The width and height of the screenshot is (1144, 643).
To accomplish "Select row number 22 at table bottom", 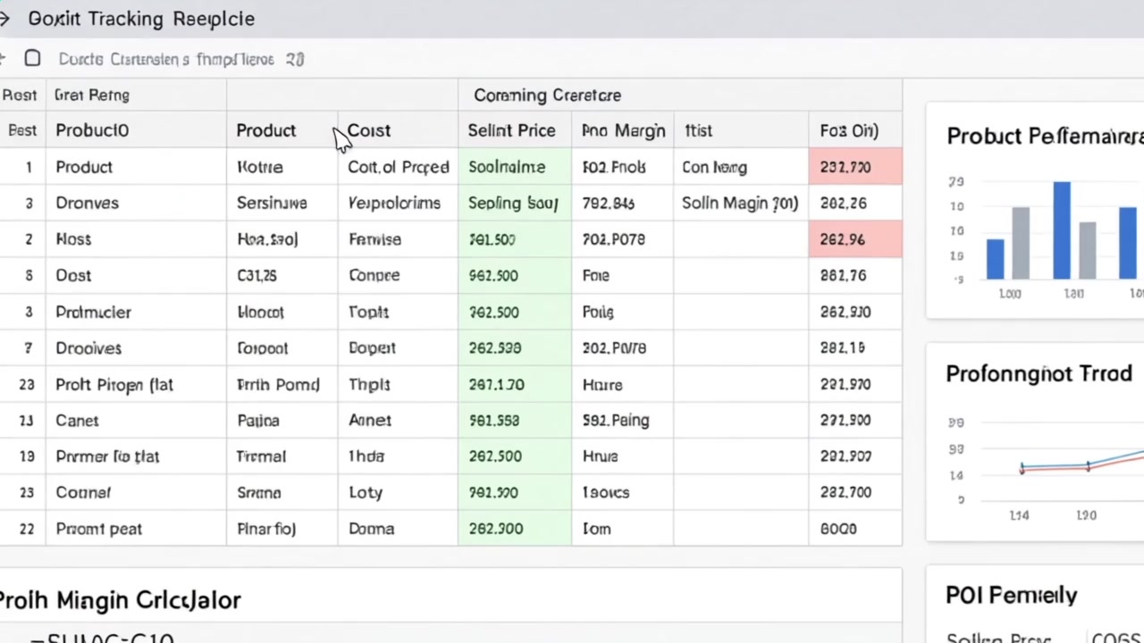I will [26, 529].
